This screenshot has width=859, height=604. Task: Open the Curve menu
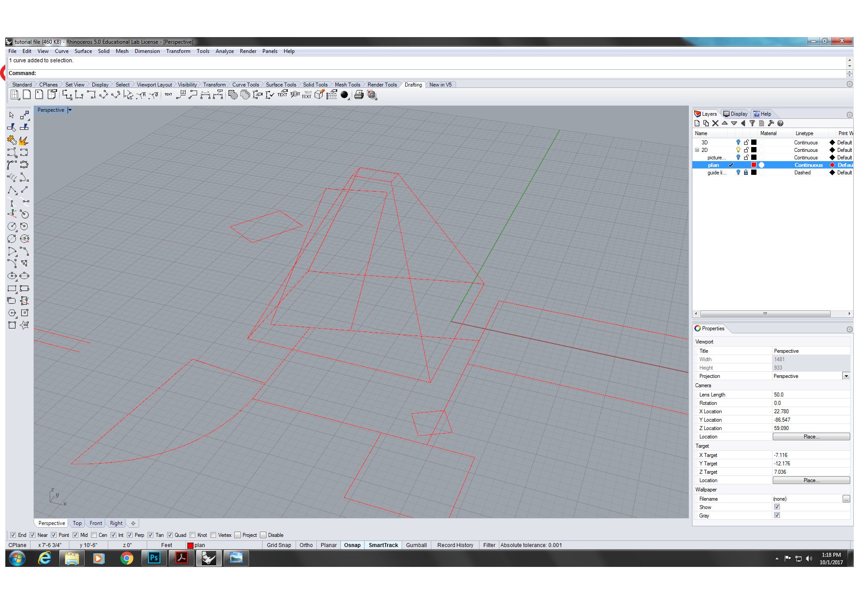click(x=61, y=51)
